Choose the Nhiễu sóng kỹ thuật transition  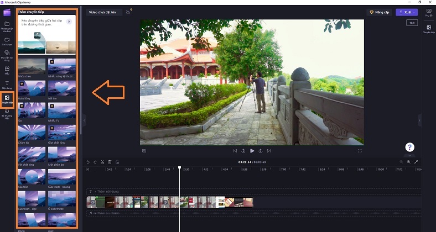point(62,66)
